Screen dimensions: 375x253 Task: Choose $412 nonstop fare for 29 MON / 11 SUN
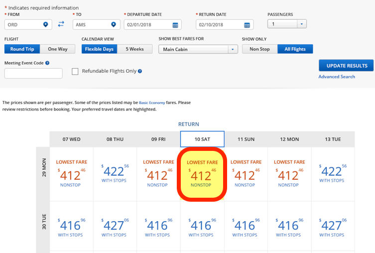(246, 174)
